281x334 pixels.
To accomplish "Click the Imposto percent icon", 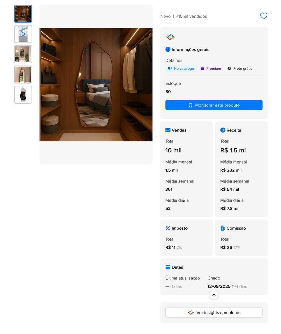I will tap(168, 228).
